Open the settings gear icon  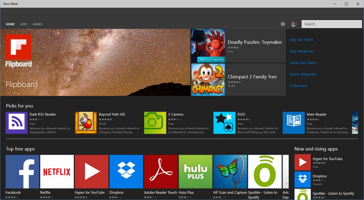point(283,24)
